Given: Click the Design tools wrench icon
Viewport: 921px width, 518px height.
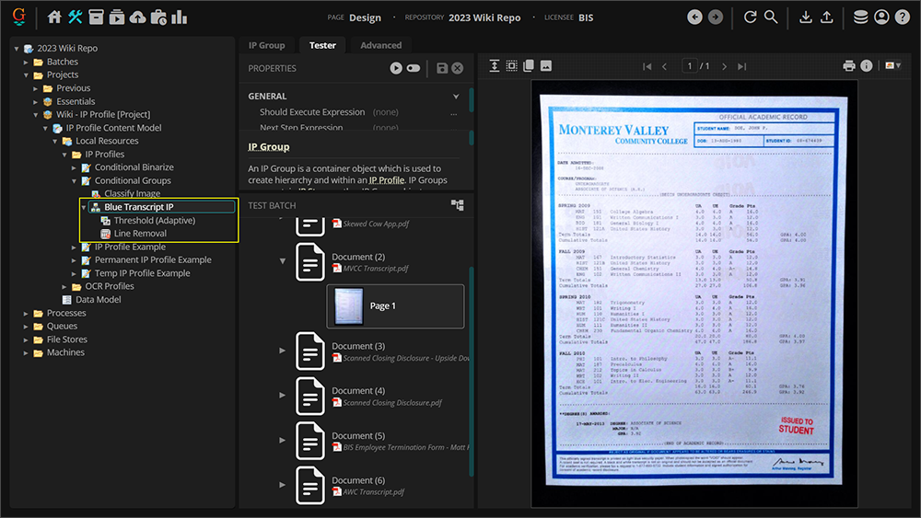Looking at the screenshot, I should click(76, 17).
